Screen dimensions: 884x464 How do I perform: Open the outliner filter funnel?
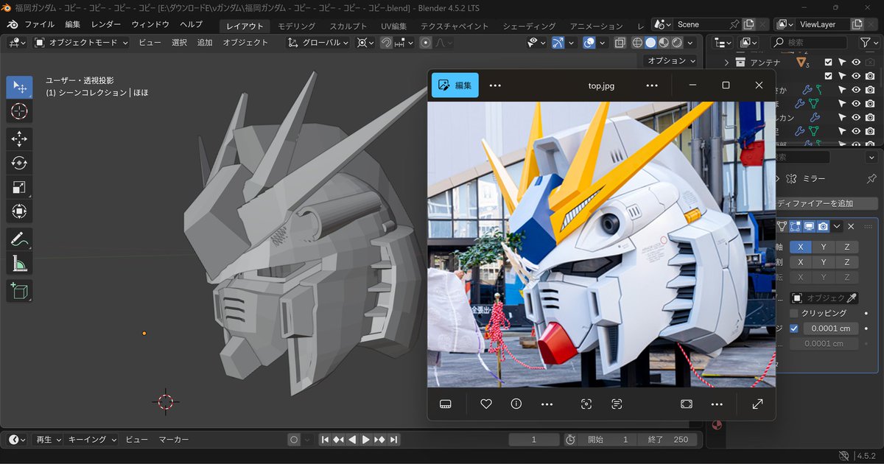click(866, 43)
